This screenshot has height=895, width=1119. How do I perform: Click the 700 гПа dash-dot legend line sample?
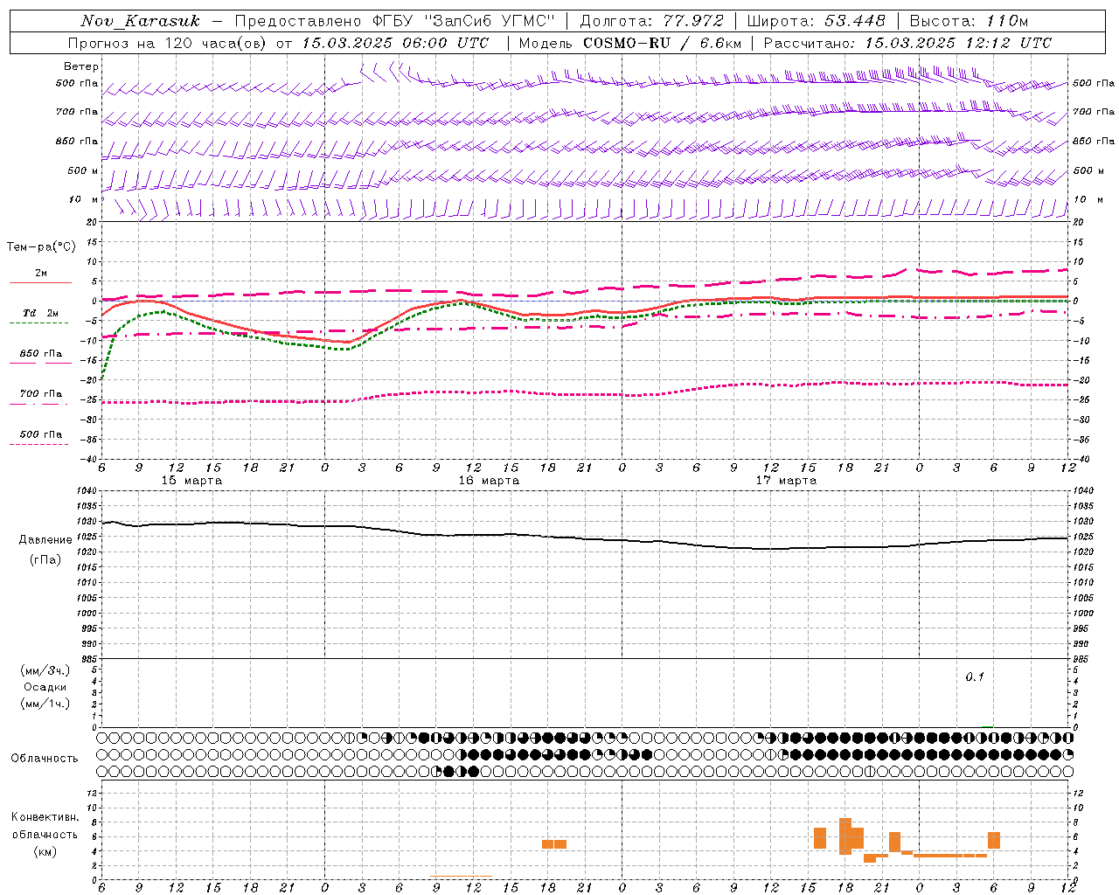38,404
